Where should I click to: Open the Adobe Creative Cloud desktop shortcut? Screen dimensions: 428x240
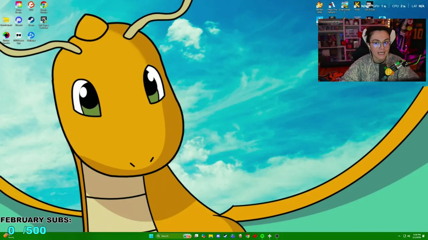tap(18, 7)
